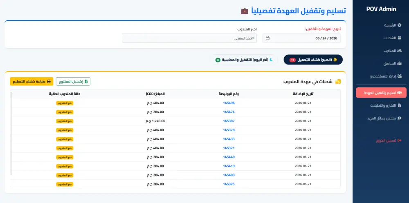The width and height of the screenshot is (409, 203).
Task: Click the motorcycle icon beside المناديب
Action: [399, 51]
